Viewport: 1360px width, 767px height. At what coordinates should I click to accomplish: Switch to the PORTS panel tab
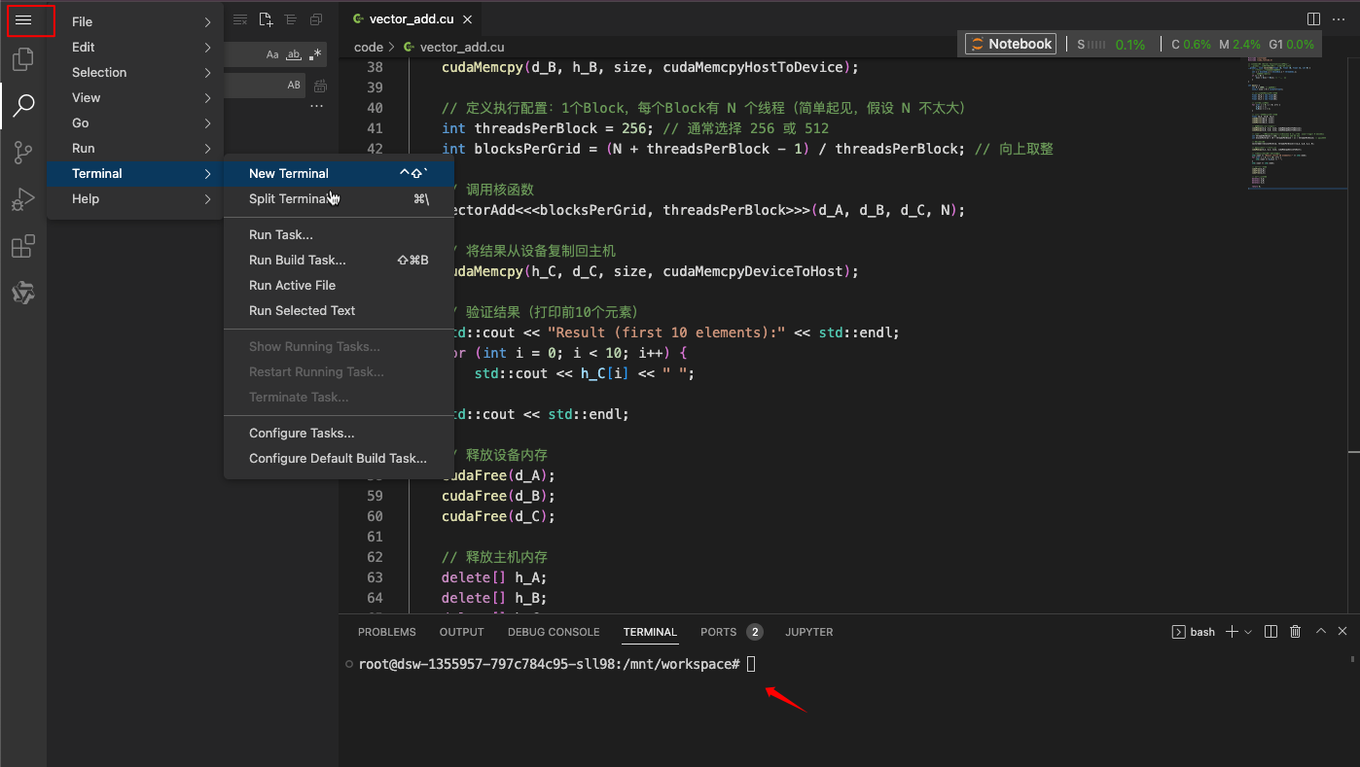coord(731,632)
